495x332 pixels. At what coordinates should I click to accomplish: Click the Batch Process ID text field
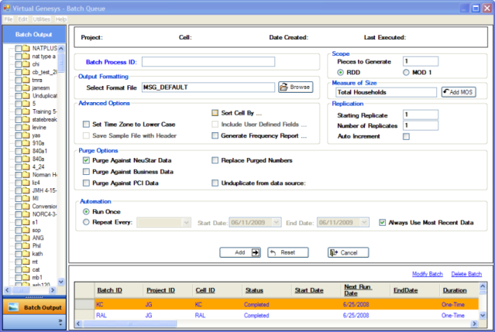208,62
